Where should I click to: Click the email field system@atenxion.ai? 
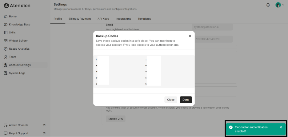pyautogui.click(x=212, y=27)
